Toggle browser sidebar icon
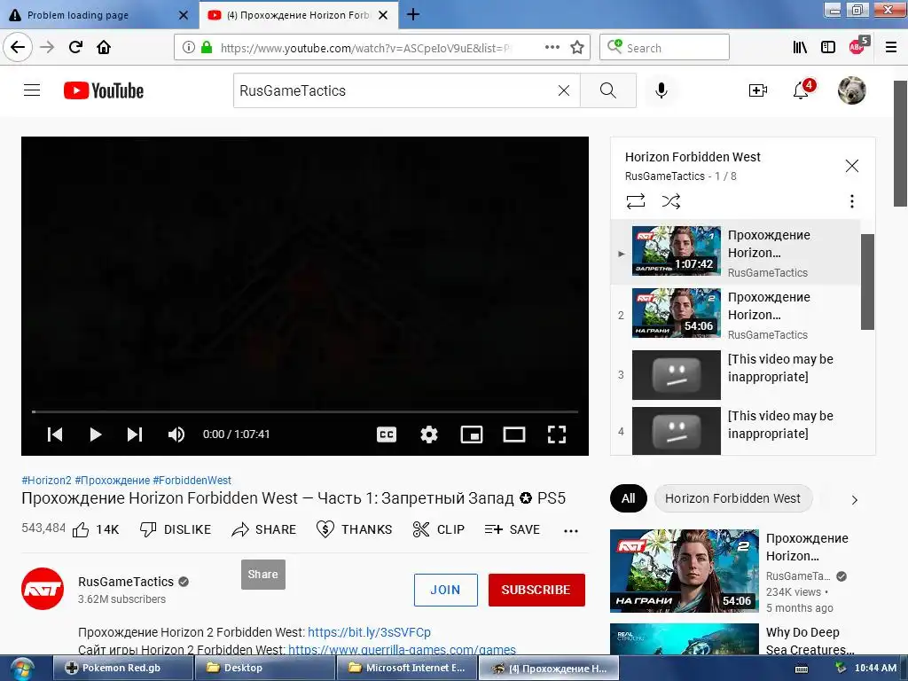The image size is (908, 681). tap(828, 47)
